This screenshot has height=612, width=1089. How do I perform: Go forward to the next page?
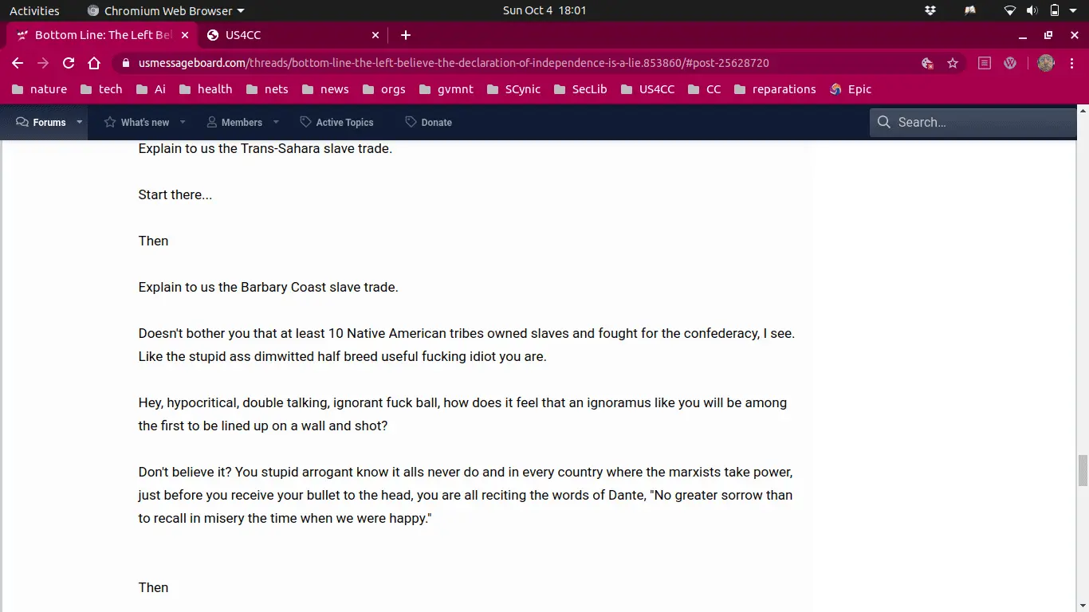click(x=43, y=63)
